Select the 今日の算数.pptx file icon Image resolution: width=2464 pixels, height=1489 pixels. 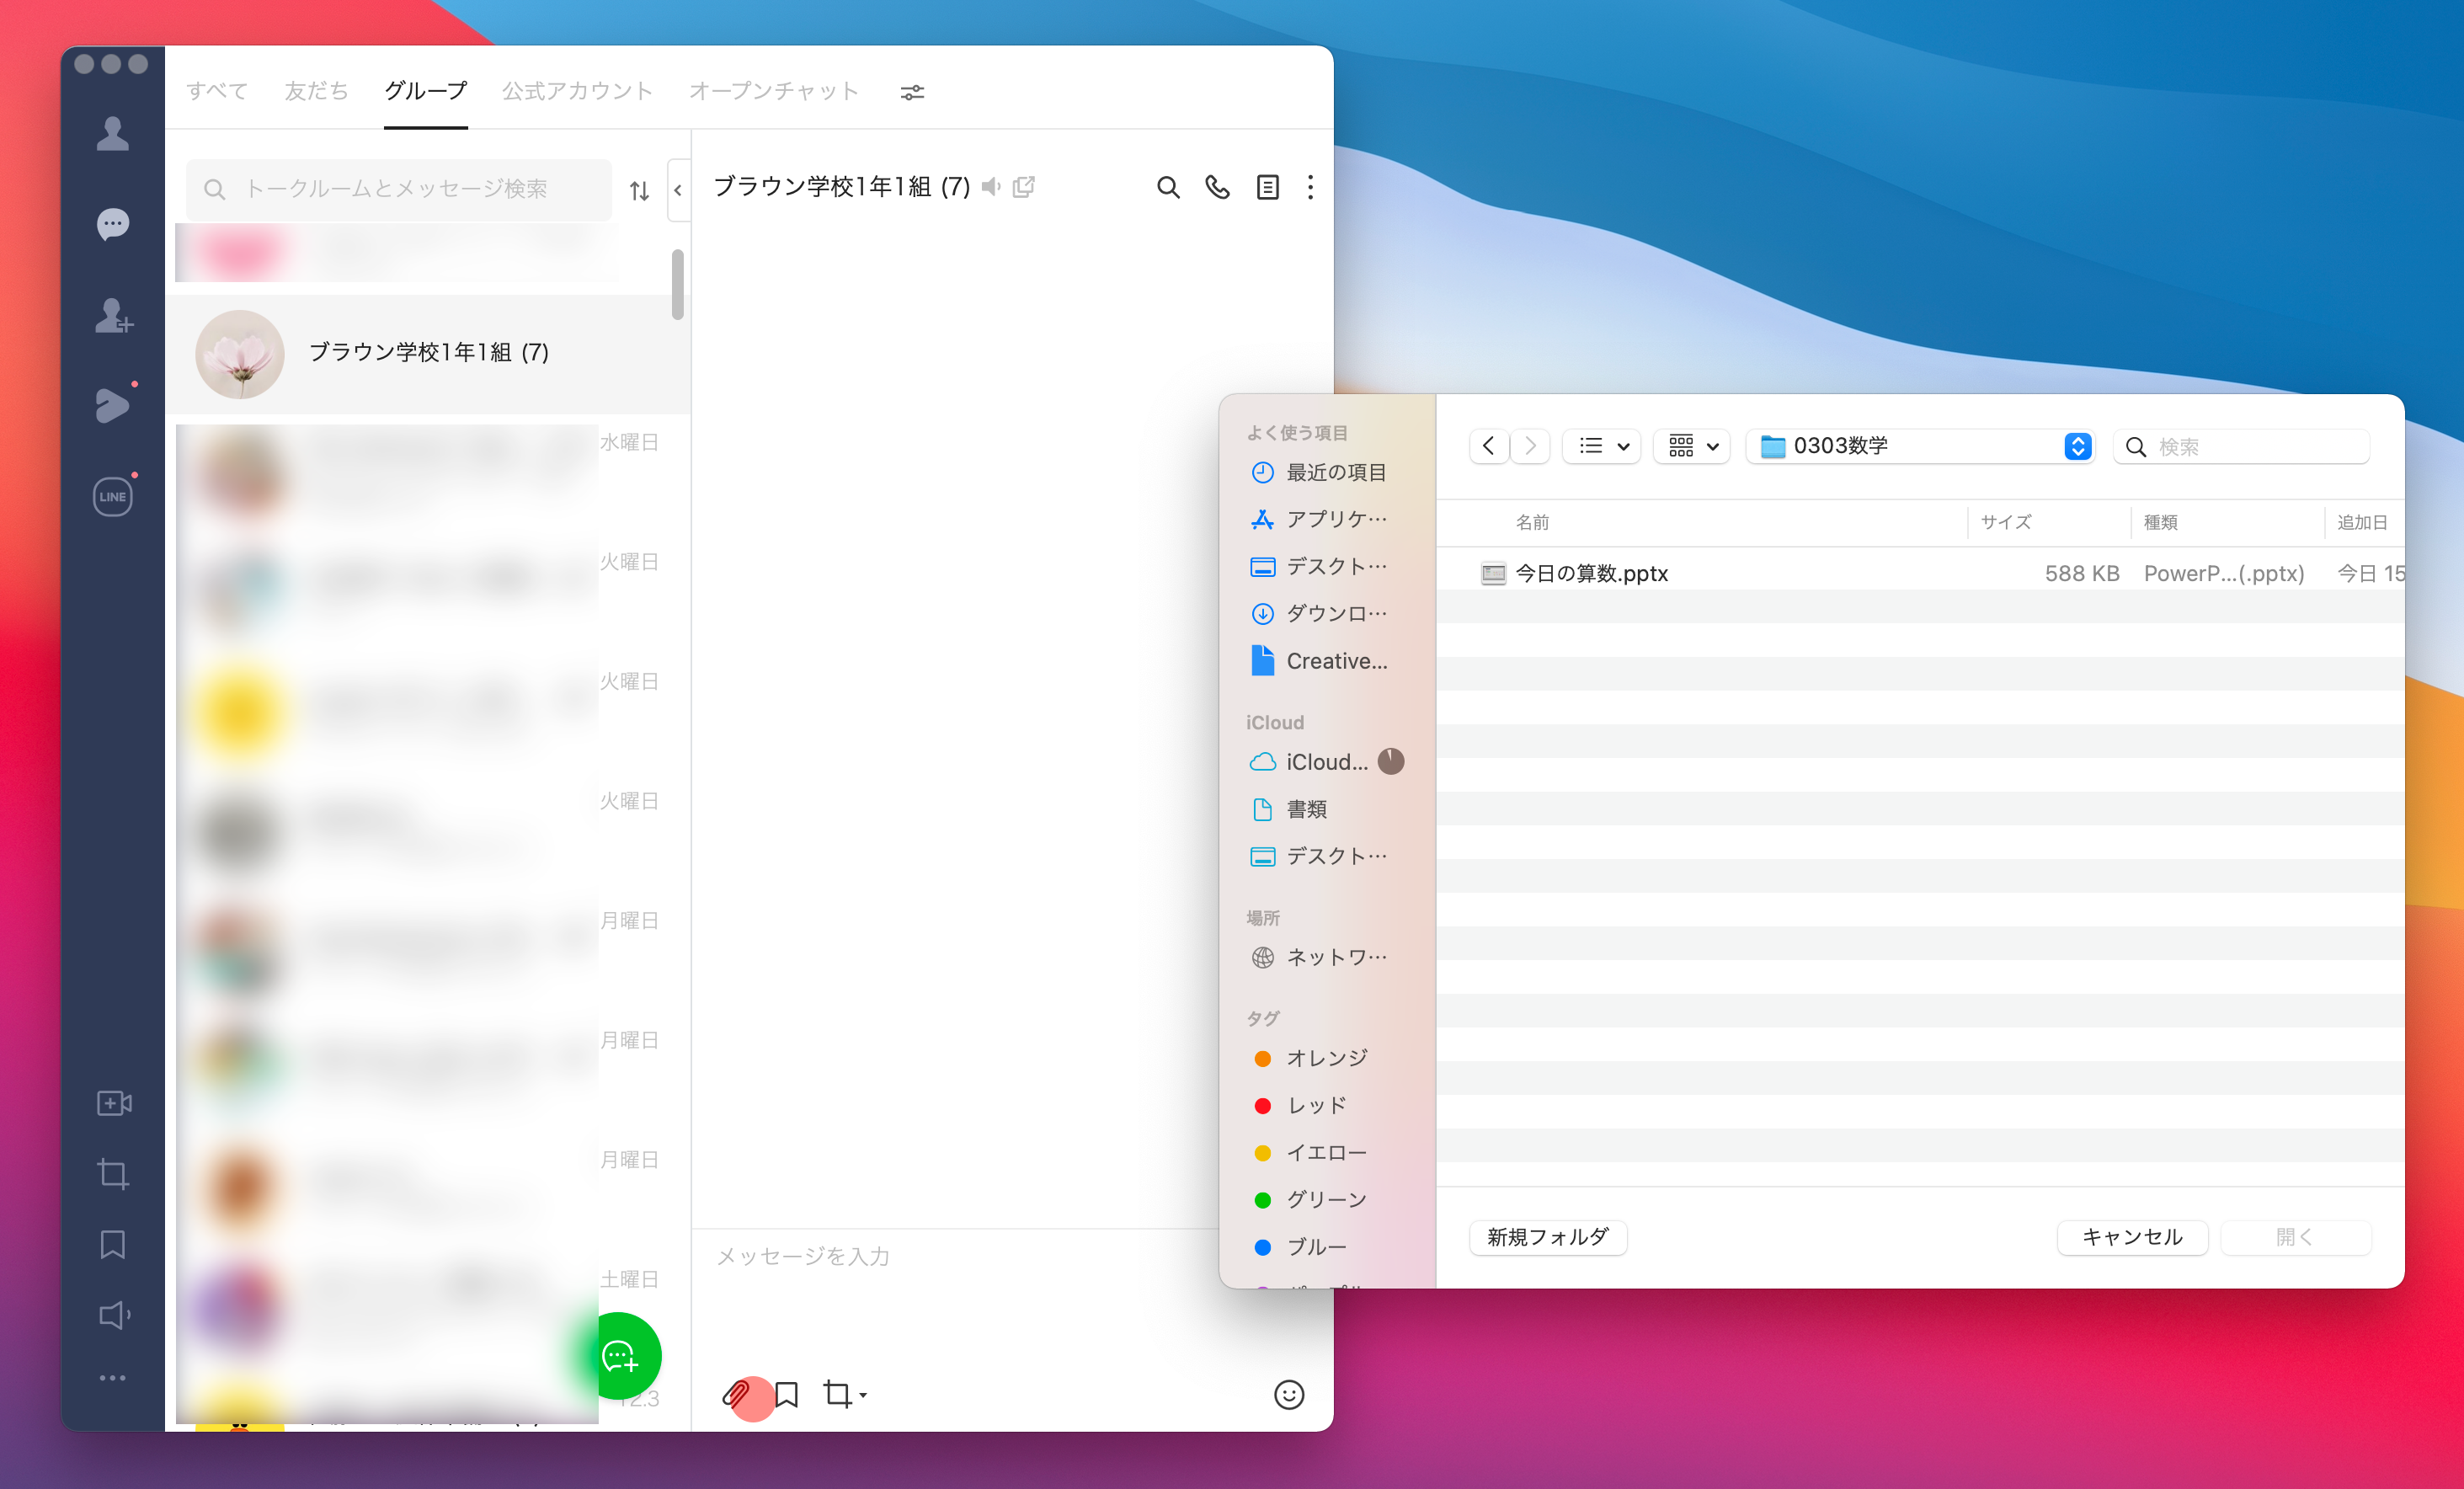coord(1493,573)
